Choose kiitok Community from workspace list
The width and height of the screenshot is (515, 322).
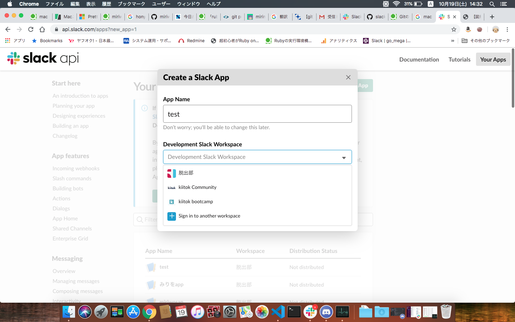pos(257,187)
